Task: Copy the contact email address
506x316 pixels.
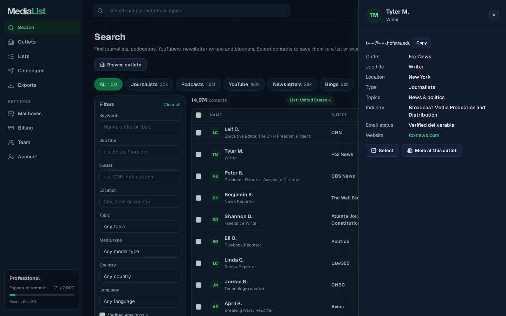Action: pos(422,43)
